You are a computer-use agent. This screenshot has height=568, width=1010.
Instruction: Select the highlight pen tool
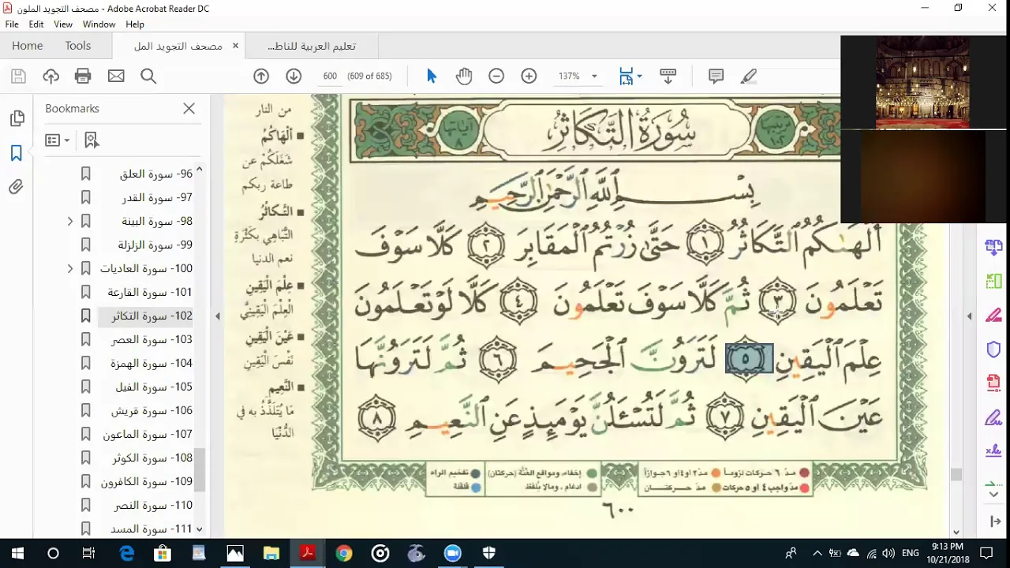(749, 76)
